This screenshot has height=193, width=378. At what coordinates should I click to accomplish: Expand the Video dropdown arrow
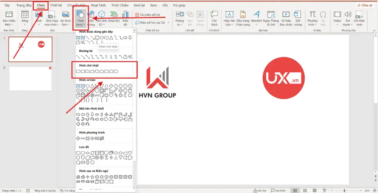(x=337, y=24)
